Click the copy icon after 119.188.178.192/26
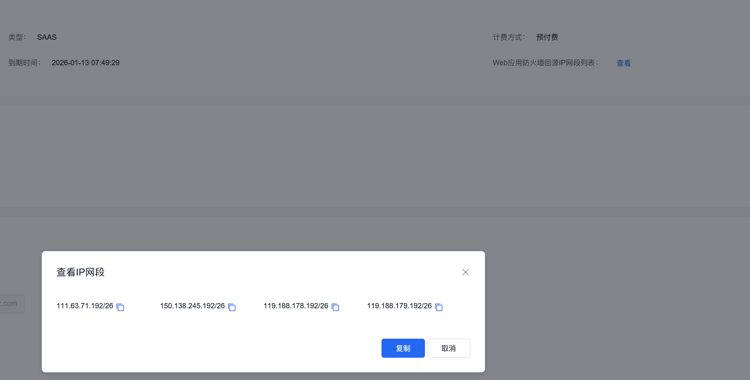This screenshot has height=380, width=750. pos(335,307)
